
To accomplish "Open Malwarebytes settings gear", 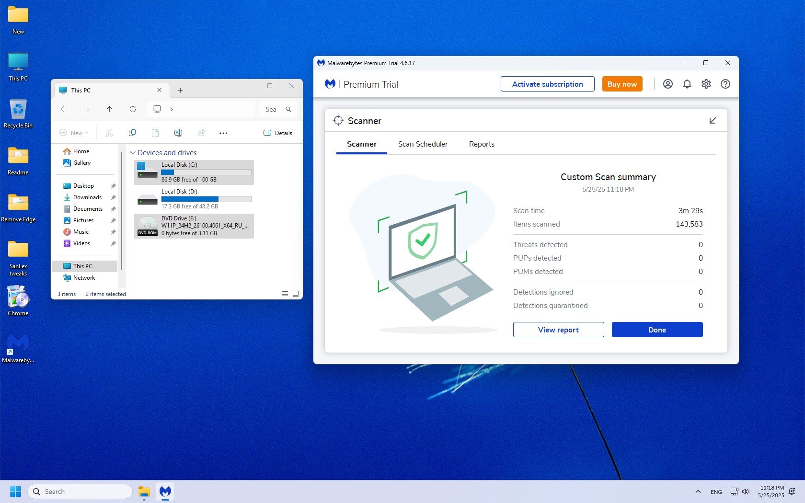I will (x=706, y=84).
